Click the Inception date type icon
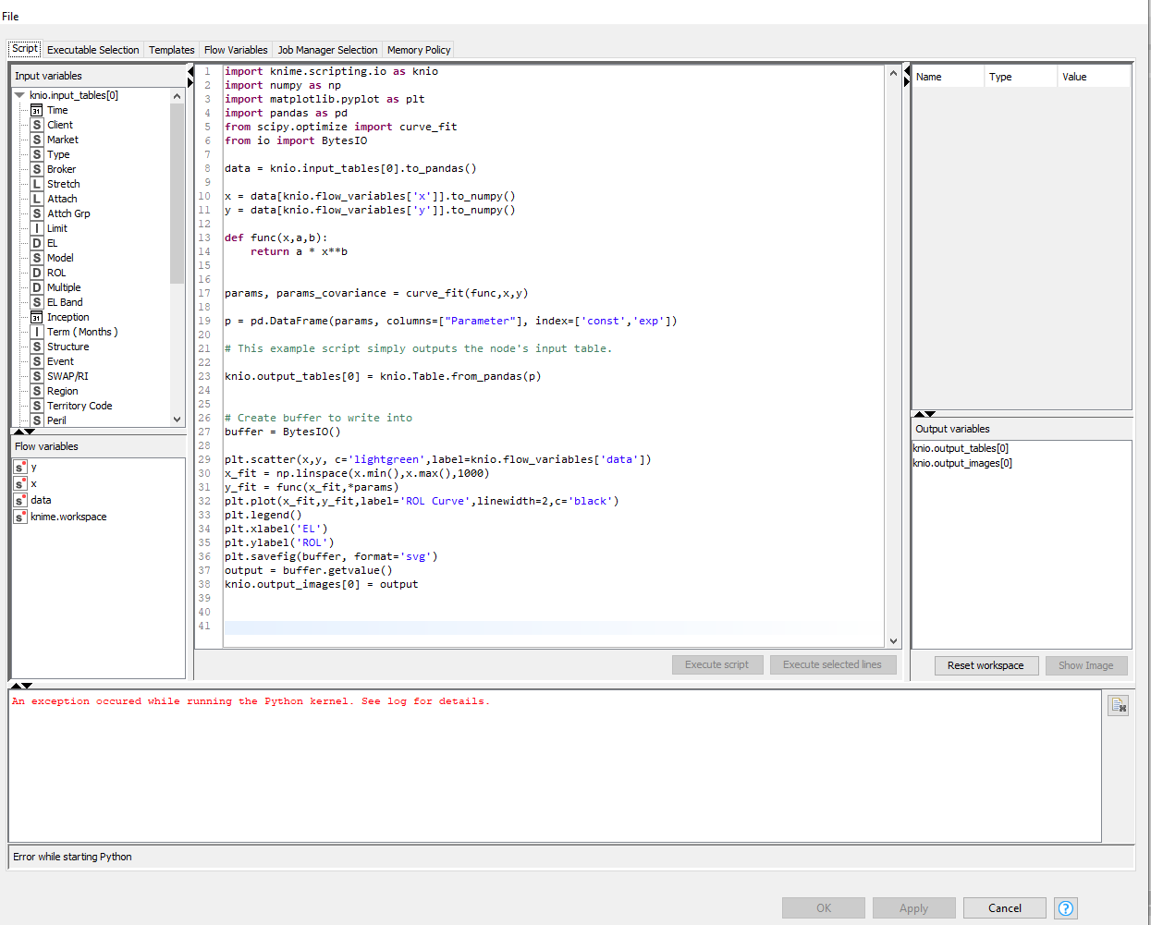Image resolution: width=1151 pixels, height=925 pixels. tap(36, 317)
